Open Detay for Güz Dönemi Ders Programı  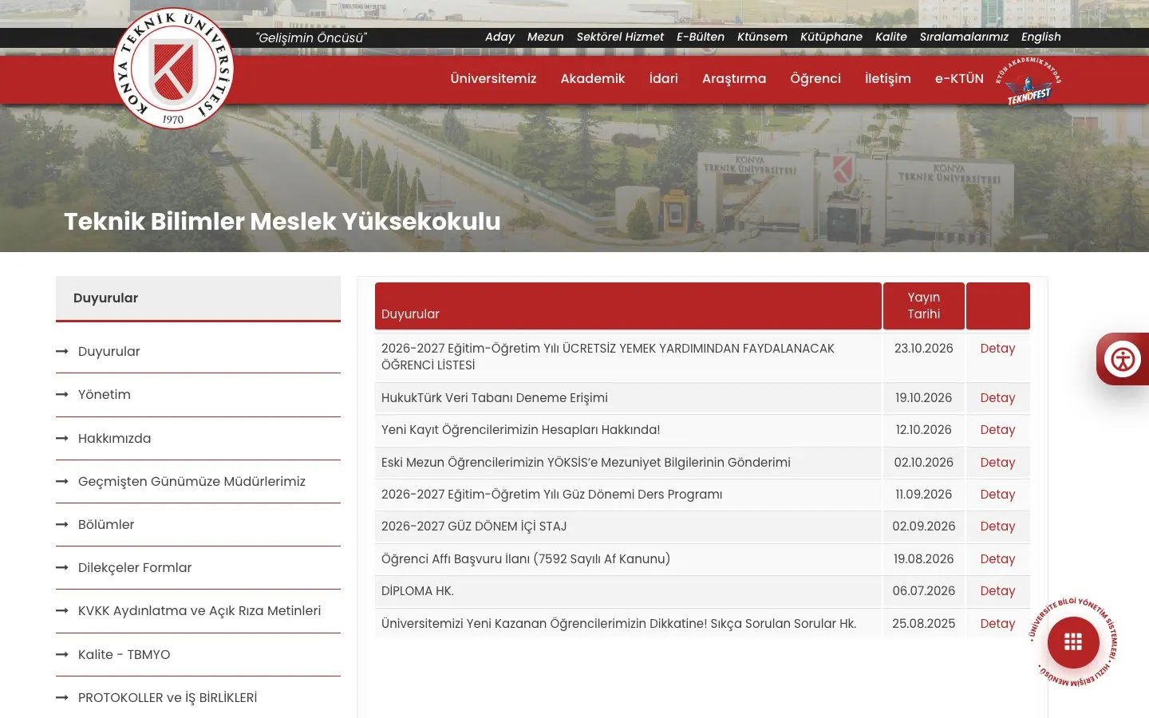997,495
